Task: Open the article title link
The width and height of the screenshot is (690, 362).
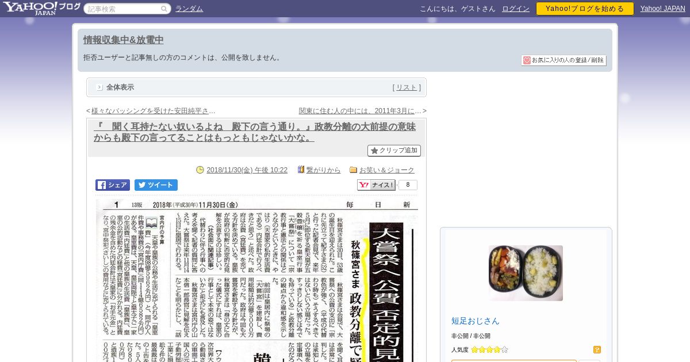Action: (x=255, y=132)
